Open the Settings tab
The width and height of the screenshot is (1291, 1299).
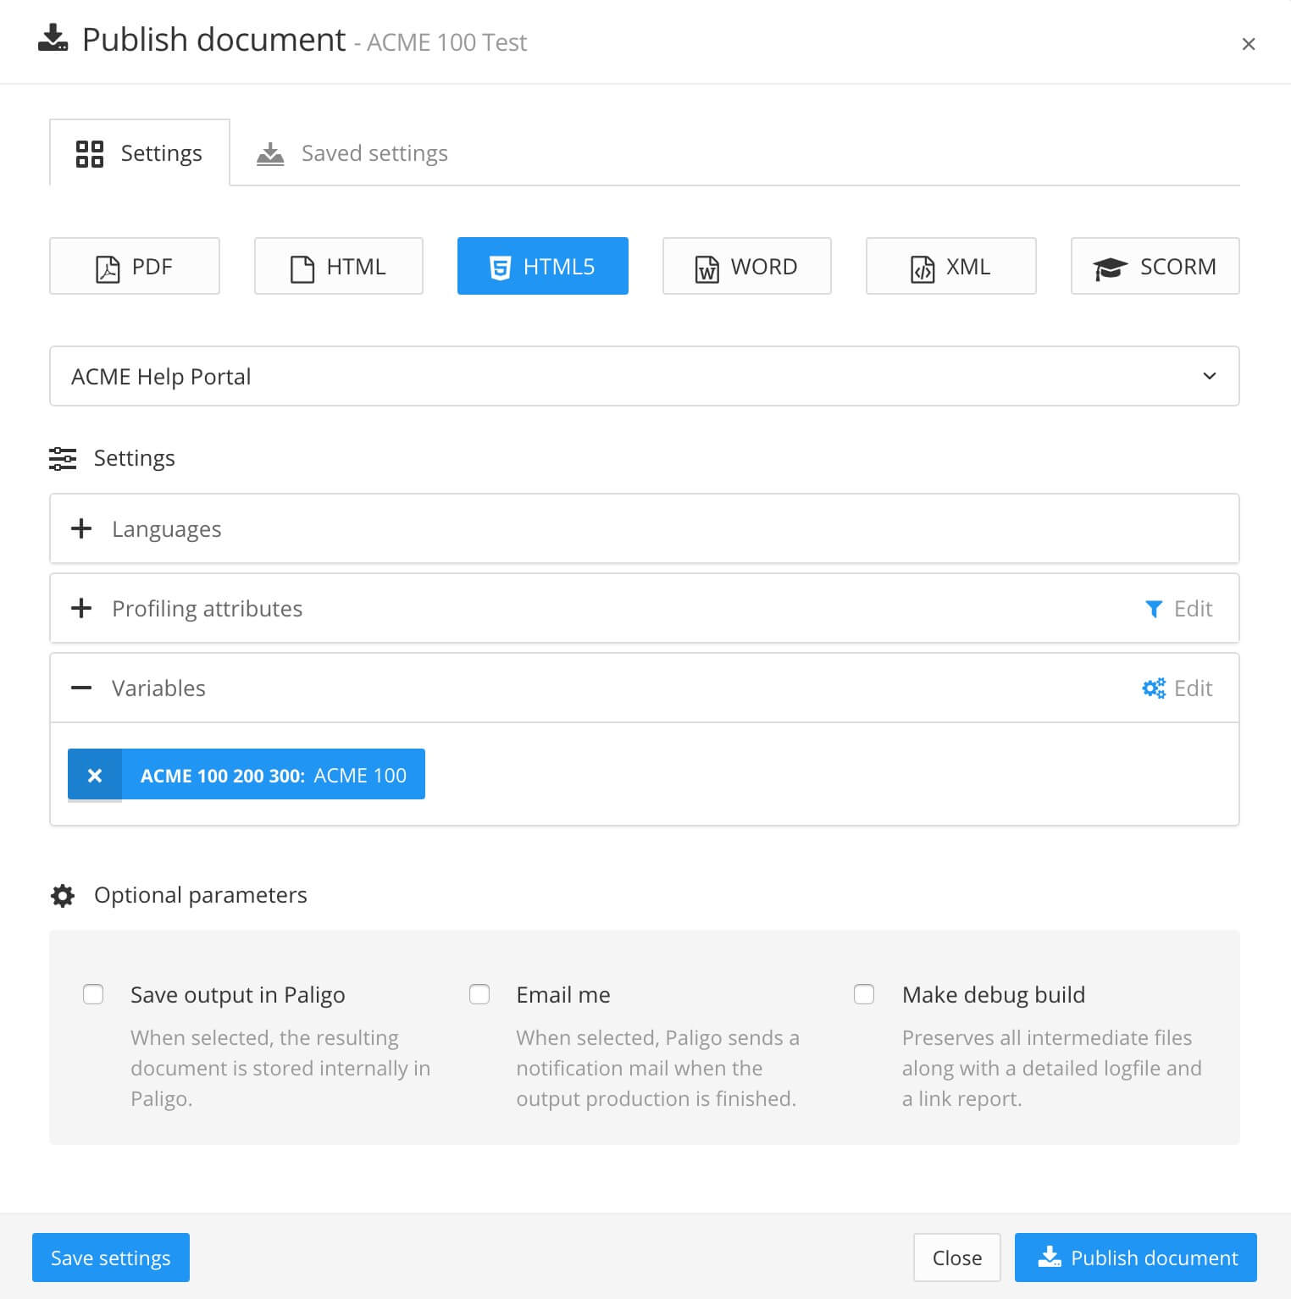coord(140,153)
